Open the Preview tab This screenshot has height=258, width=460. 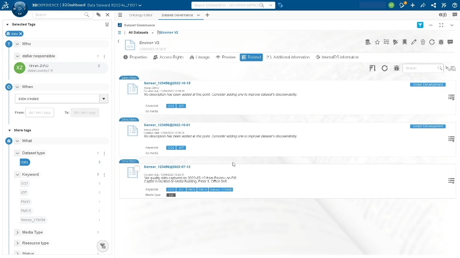[x=226, y=57]
